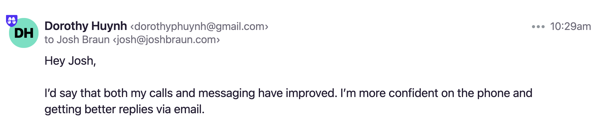This screenshot has height=127, width=606.
Task: Click the 10:29am timestamp
Action: point(570,27)
